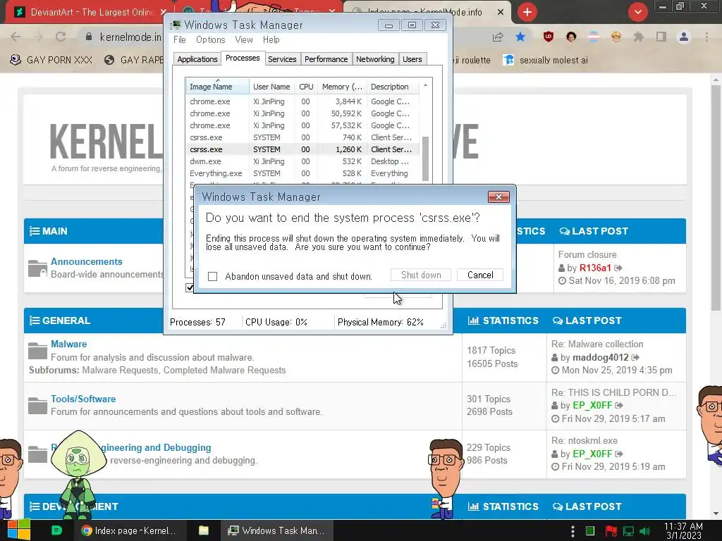
Task: Sort processes by Memory column
Action: (342, 87)
